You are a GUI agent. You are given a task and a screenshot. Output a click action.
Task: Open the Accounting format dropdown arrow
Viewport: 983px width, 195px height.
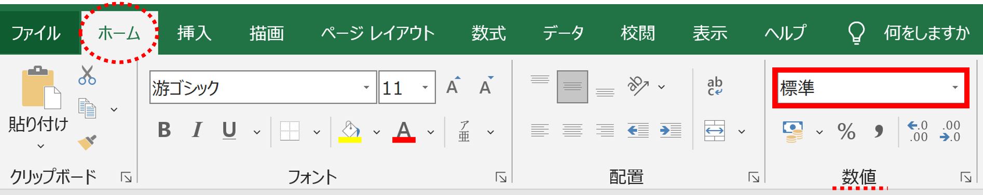pos(820,132)
